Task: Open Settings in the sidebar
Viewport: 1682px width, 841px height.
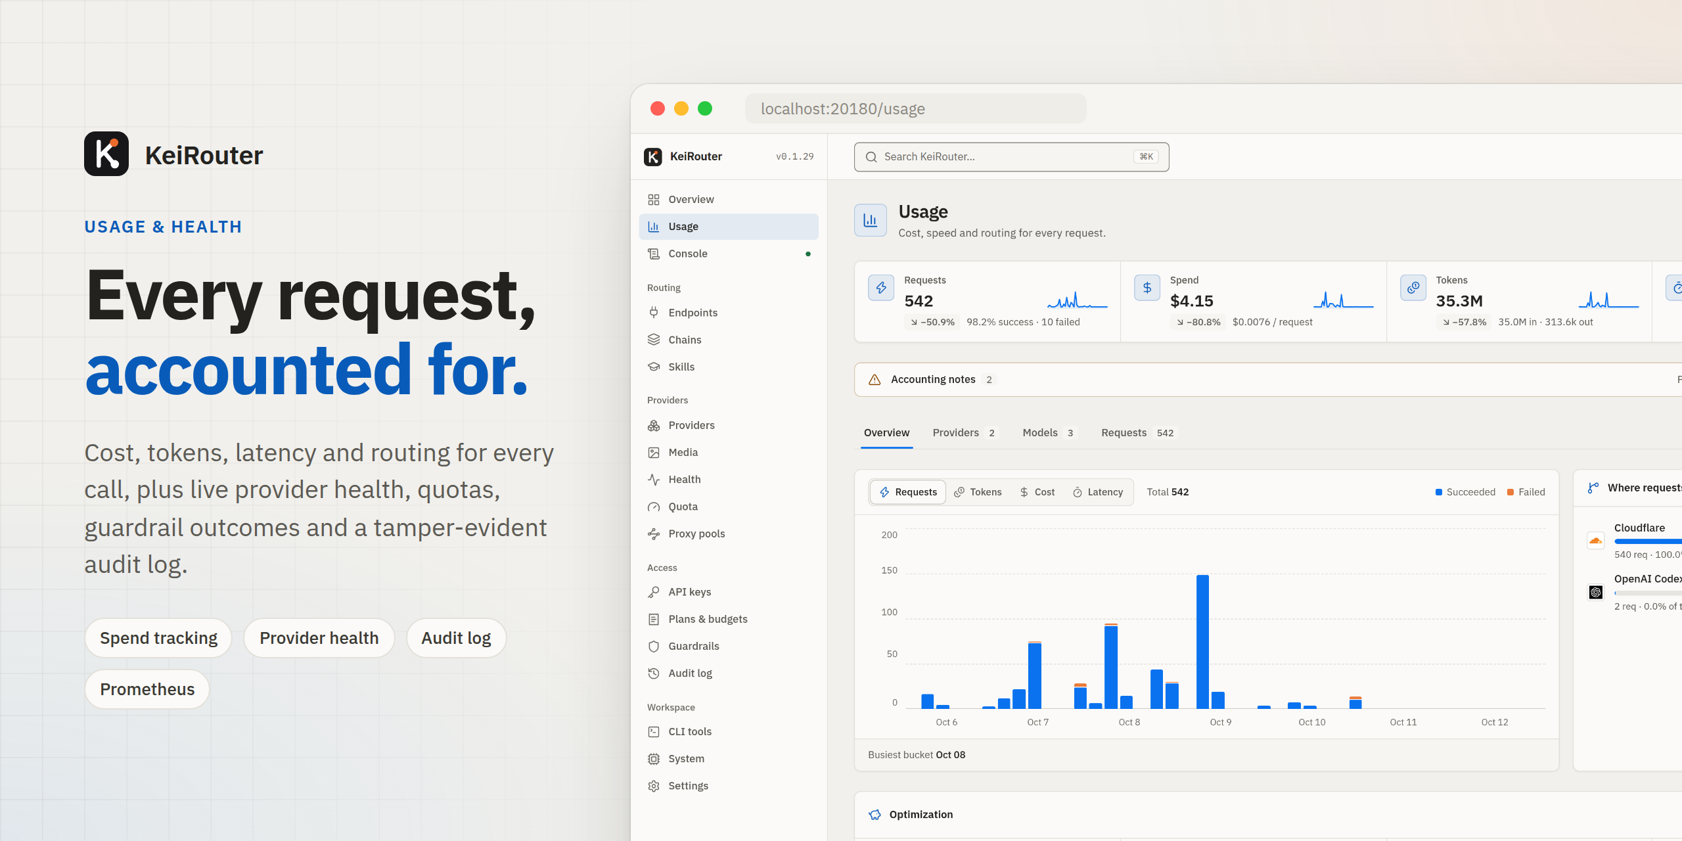Action: [x=728, y=786]
